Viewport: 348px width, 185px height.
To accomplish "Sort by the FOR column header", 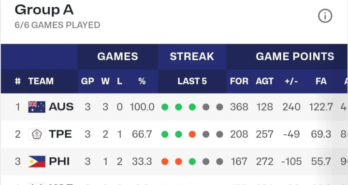I will pos(239,81).
